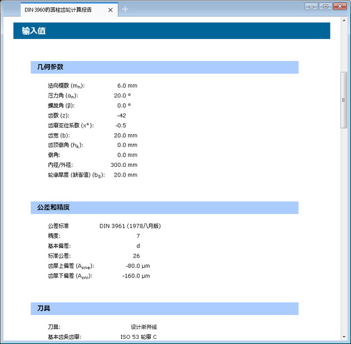Click the -80.0 µm upper deviation value
Screen dimensions: 351x344
click(138, 266)
